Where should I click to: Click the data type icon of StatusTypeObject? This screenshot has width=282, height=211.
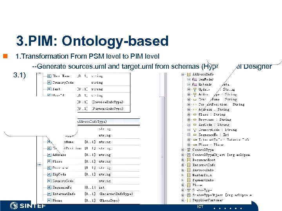(x=189, y=195)
